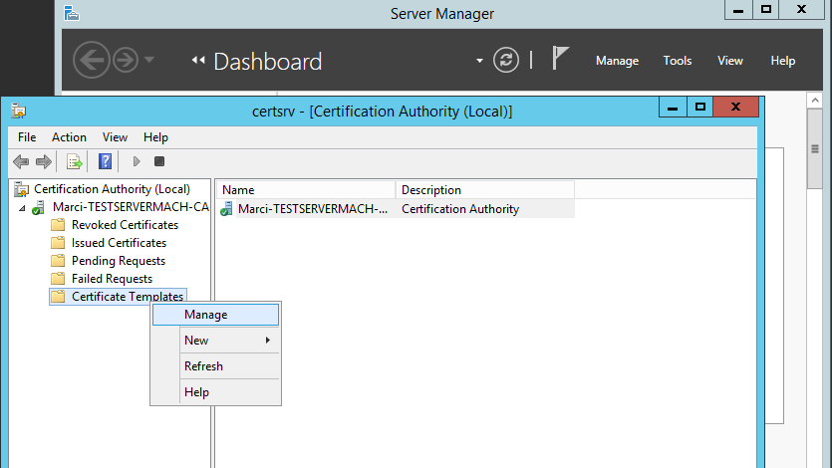Open the Help menu in certsrv
832x468 pixels.
tap(155, 137)
